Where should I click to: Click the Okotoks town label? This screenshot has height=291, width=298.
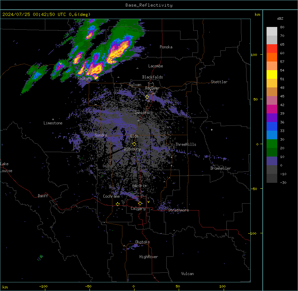pyautogui.click(x=142, y=242)
